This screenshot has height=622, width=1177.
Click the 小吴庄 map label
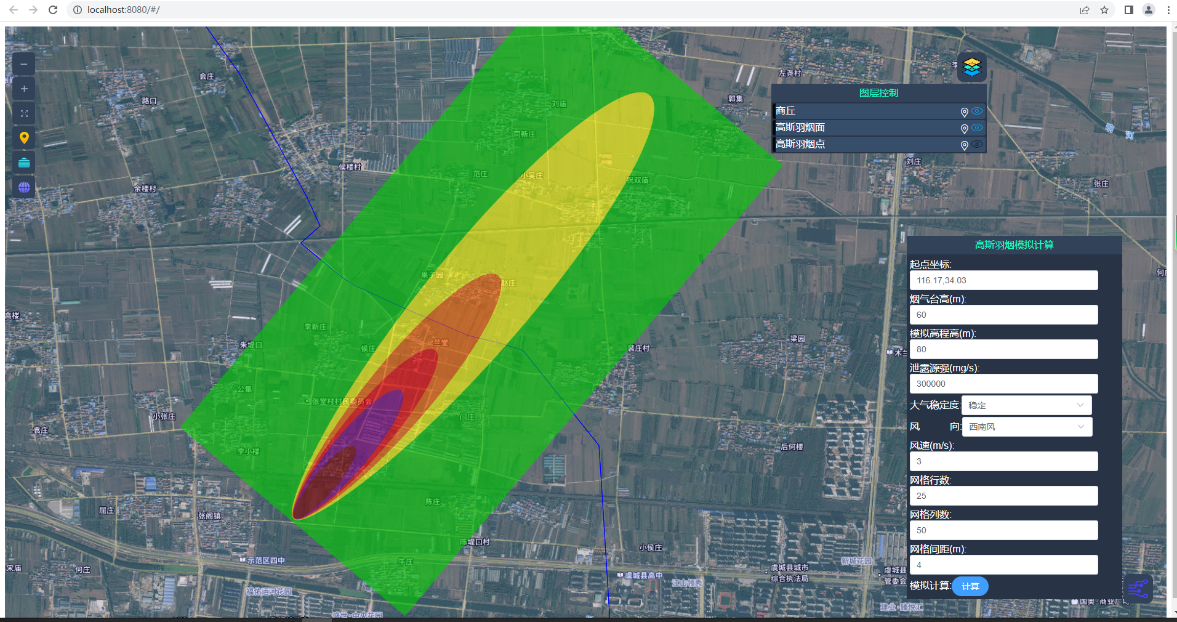532,176
